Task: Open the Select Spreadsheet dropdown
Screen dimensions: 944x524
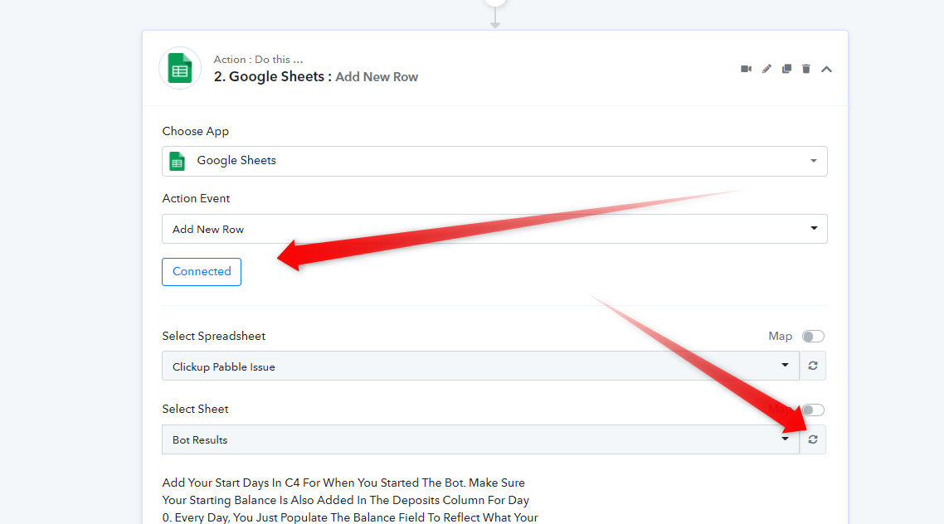Action: pos(480,366)
